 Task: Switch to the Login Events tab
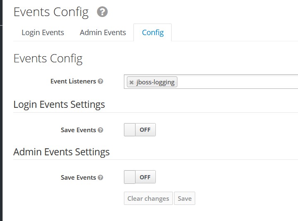pyautogui.click(x=43, y=32)
